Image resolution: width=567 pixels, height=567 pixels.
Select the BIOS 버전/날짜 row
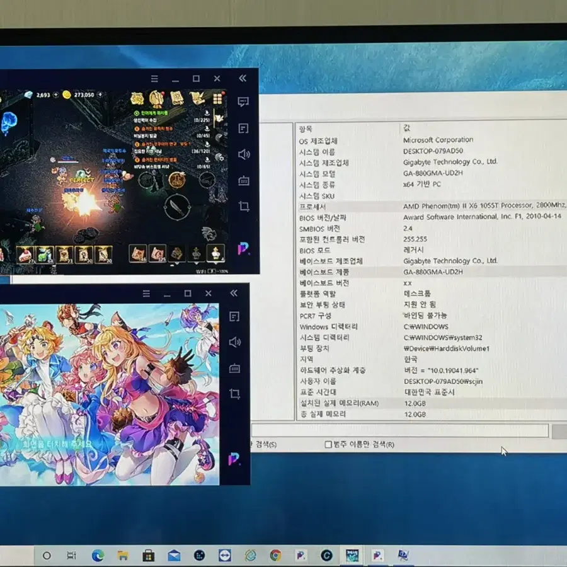pyautogui.click(x=432, y=217)
